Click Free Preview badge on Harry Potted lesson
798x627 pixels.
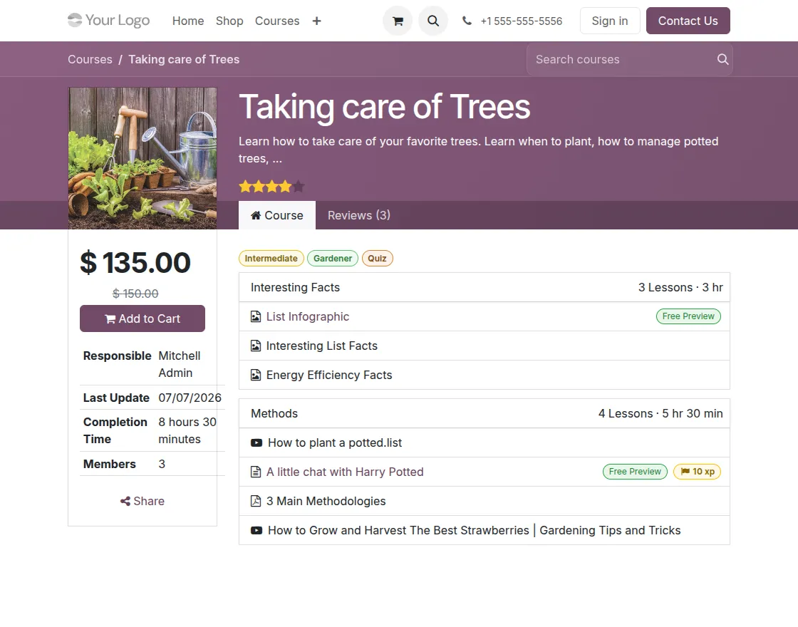(635, 472)
